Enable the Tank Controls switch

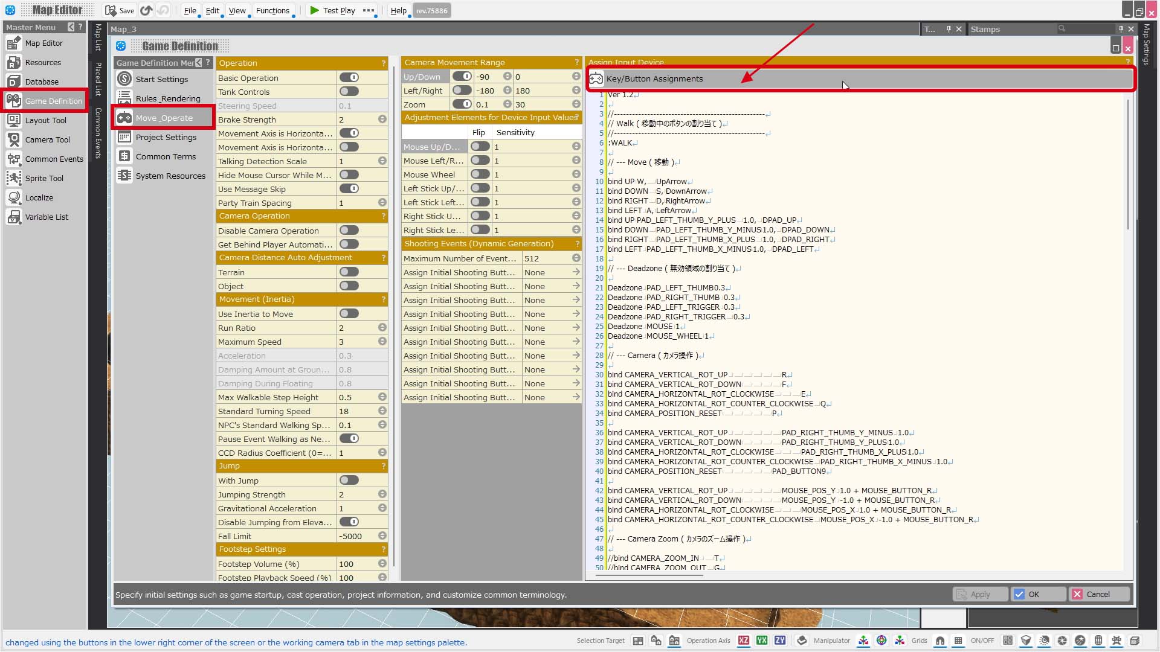(x=349, y=92)
